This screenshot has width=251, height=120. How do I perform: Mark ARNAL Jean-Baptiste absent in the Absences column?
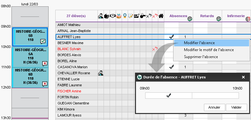(171, 31)
